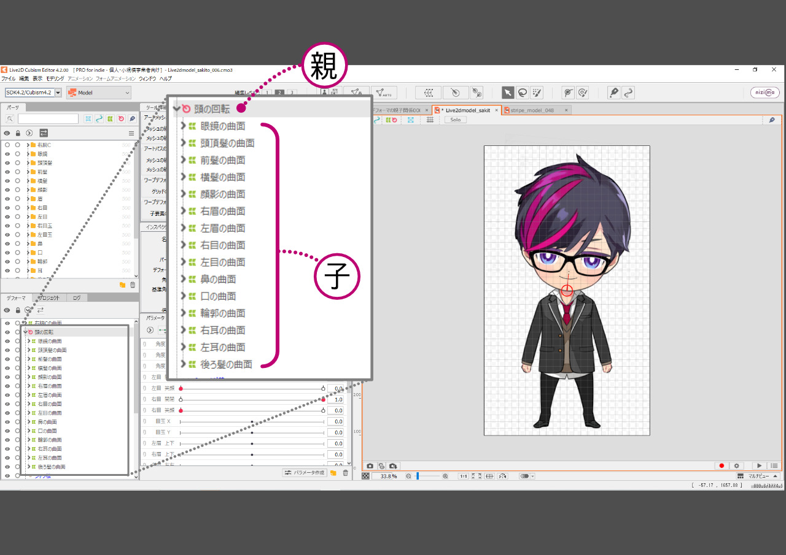This screenshot has height=555, width=786.
Task: Click the rotation deformer creation icon
Action: pos(455,93)
